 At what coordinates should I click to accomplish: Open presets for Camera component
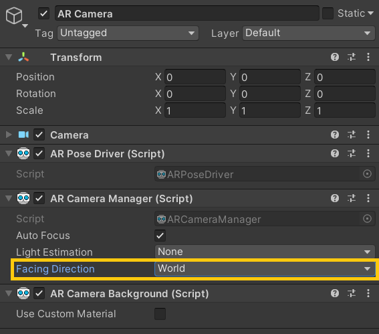click(352, 135)
